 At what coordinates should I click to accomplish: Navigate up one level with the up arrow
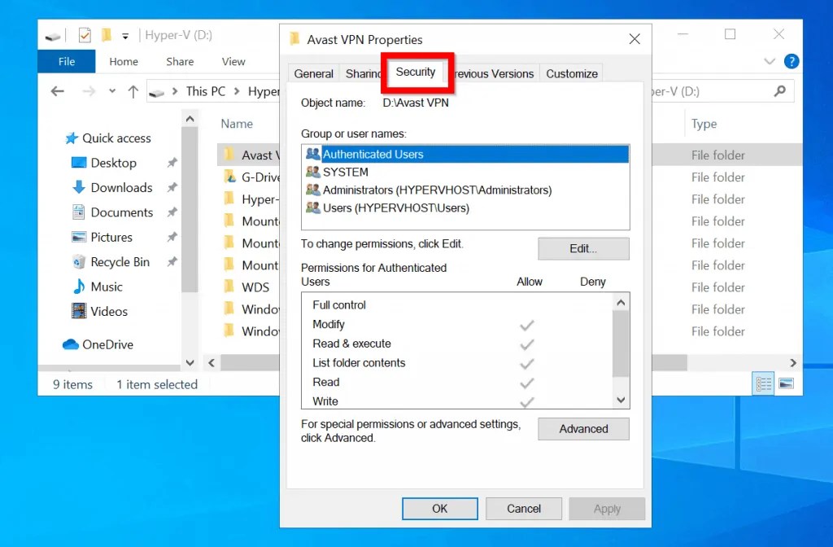133,91
